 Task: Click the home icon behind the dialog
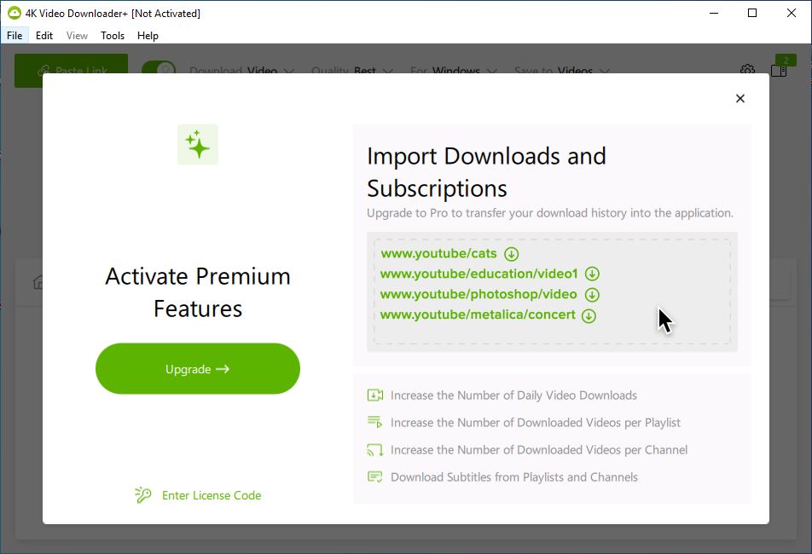tap(38, 282)
